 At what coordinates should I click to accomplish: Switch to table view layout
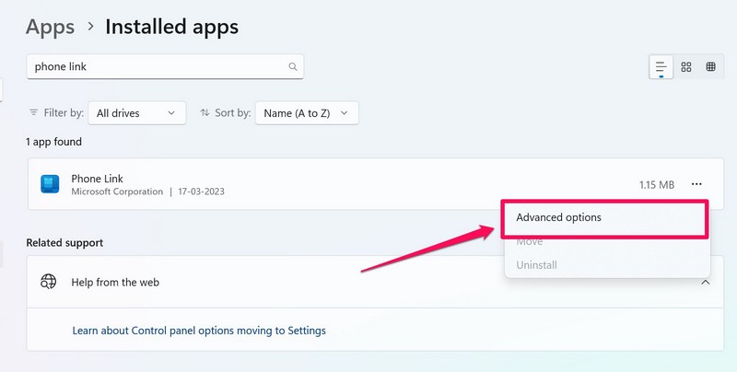[711, 66]
